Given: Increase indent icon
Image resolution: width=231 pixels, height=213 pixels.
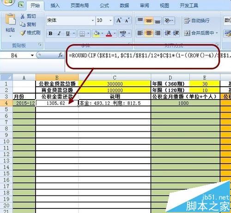Looking at the screenshot, I should (x=176, y=33).
